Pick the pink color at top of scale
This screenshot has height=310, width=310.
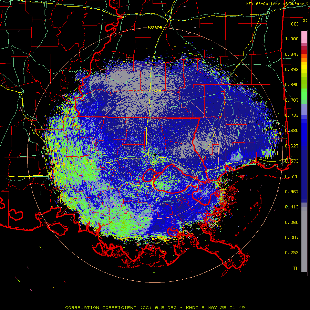click(x=304, y=37)
